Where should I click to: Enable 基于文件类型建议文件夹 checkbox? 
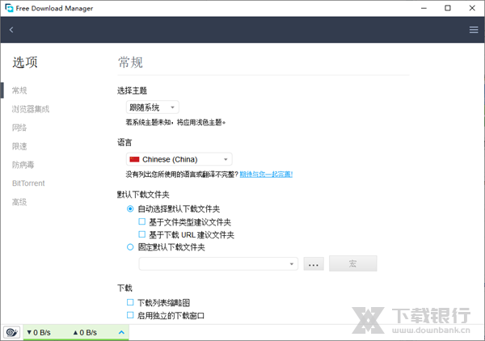pos(142,221)
